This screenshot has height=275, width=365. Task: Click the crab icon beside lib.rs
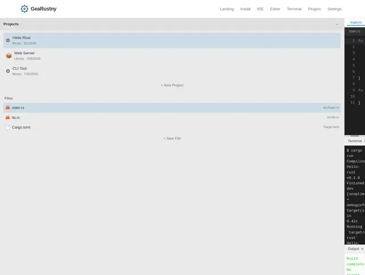pyautogui.click(x=7, y=117)
